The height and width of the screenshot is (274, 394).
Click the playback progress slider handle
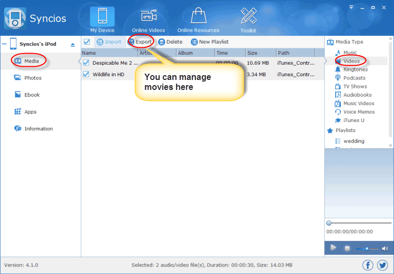pyautogui.click(x=329, y=223)
